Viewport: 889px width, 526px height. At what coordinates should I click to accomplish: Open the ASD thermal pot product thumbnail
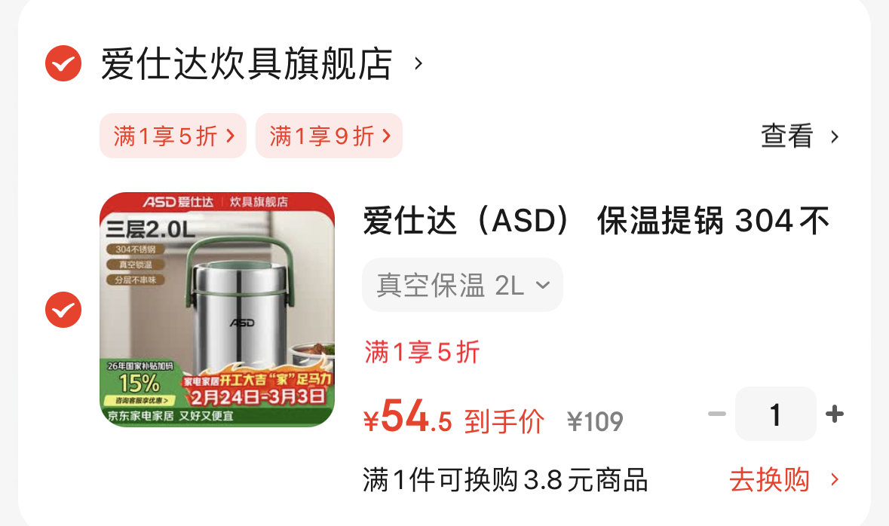point(217,310)
